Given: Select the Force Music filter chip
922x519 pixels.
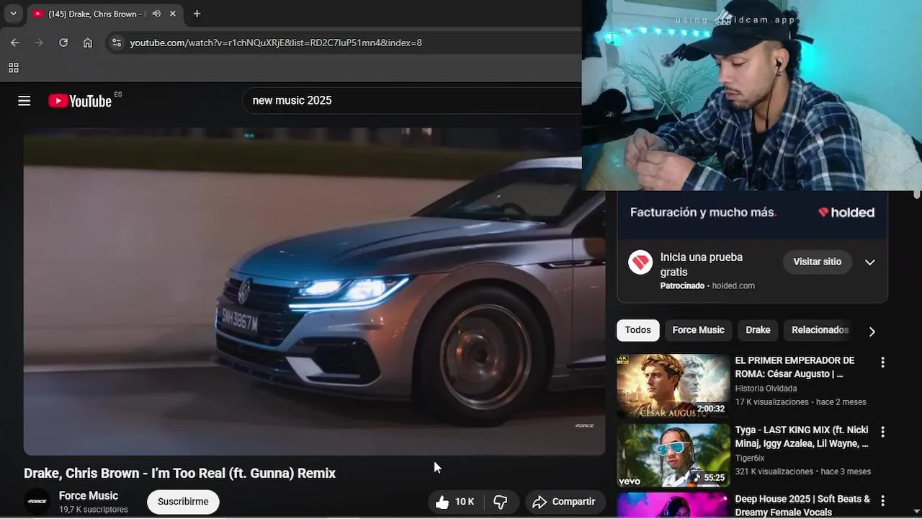Looking at the screenshot, I should tap(698, 330).
